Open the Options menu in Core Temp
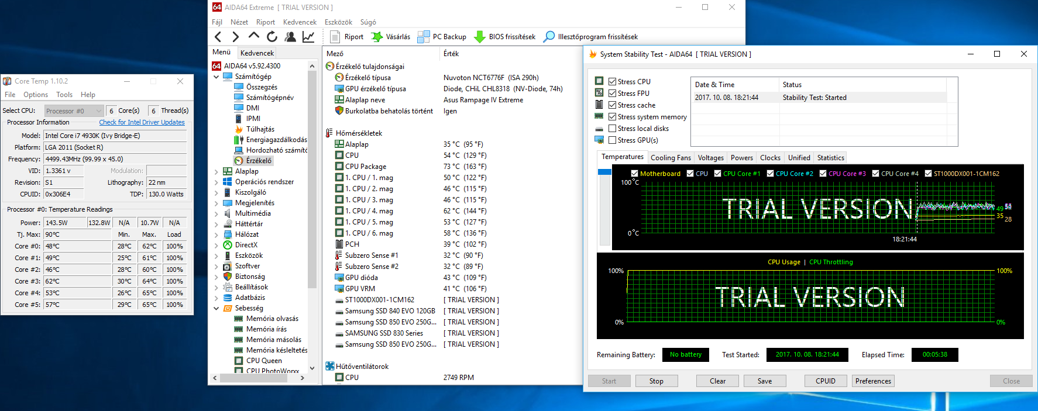Viewport: 1038px width, 411px height. coord(36,95)
